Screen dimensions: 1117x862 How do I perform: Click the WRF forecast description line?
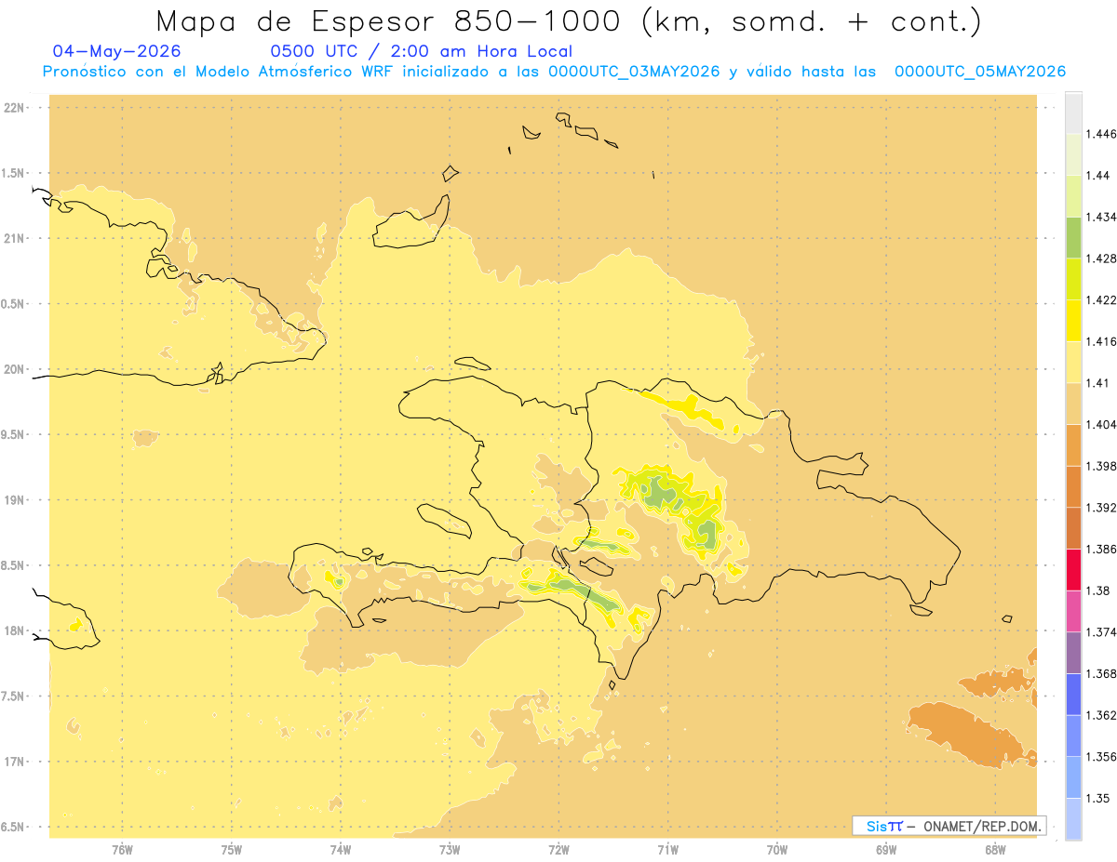click(554, 72)
